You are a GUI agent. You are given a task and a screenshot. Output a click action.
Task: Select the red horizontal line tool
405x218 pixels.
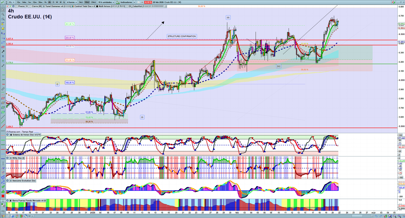click(x=3, y=149)
